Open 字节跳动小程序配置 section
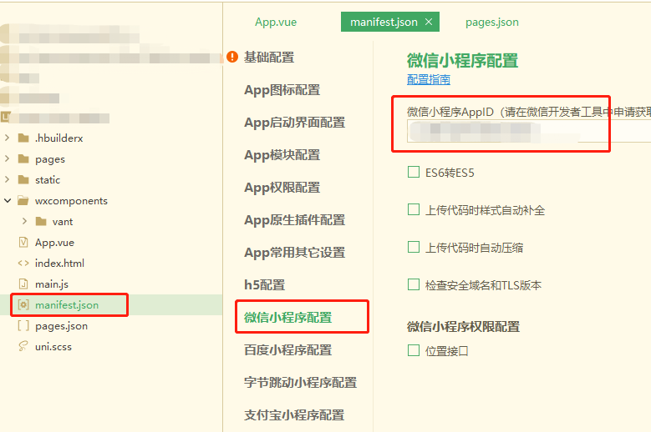Viewport: 651px width, 432px height. coord(301,382)
